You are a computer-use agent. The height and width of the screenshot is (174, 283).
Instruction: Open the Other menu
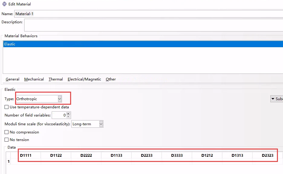[111, 79]
